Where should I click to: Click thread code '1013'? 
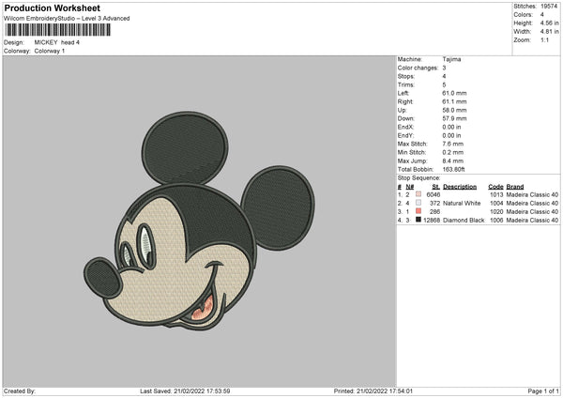[496, 194]
